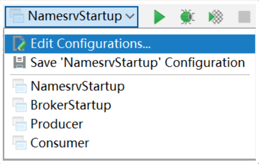
Task: Click the floppy disk save icon
Action: [x=19, y=63]
